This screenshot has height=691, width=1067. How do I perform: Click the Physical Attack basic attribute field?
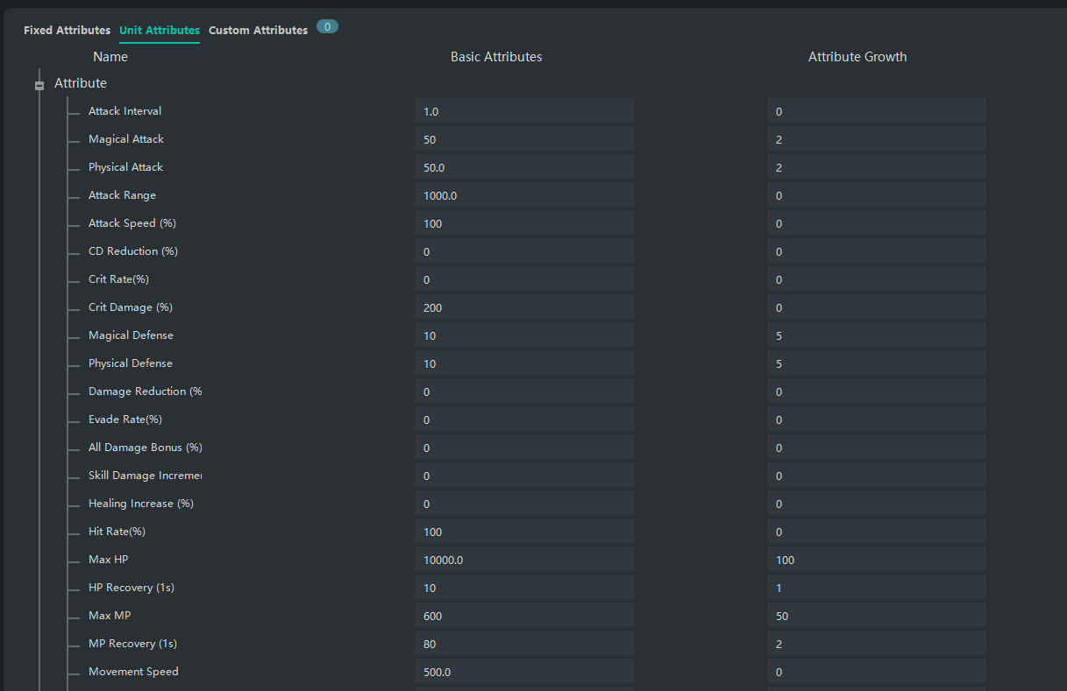click(523, 167)
